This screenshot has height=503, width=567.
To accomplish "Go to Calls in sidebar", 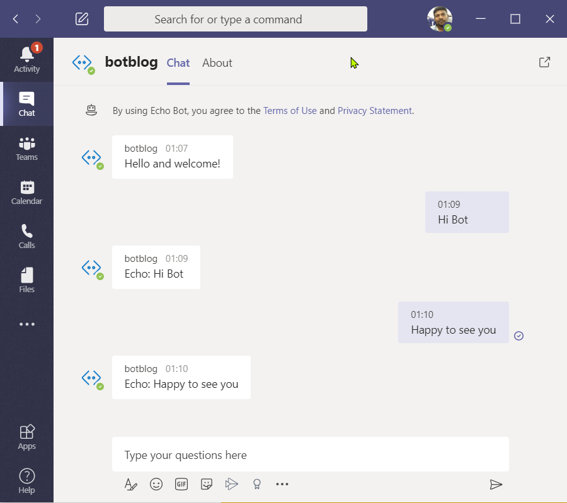I will [x=26, y=236].
